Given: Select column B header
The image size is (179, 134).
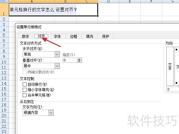Looking at the screenshot, I should (65, 1).
